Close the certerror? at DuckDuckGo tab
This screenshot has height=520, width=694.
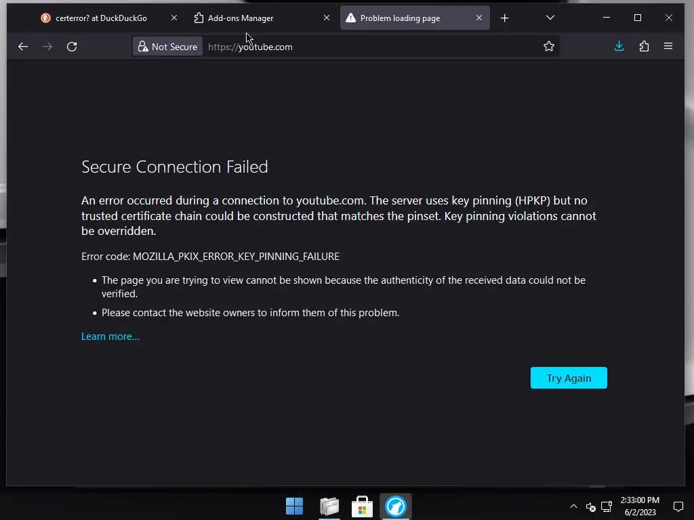tap(174, 18)
